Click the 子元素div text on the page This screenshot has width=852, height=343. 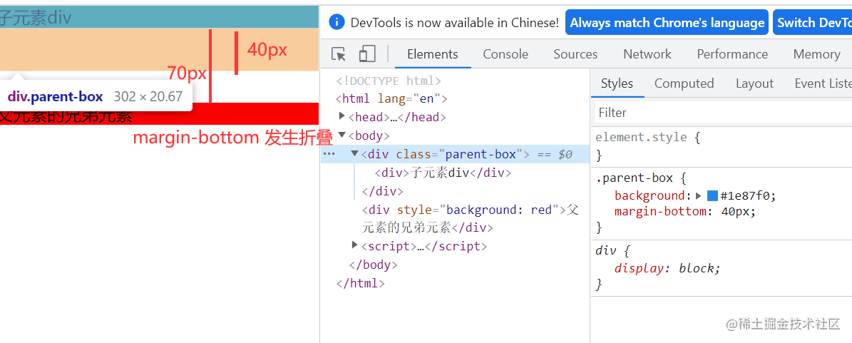pyautogui.click(x=35, y=19)
